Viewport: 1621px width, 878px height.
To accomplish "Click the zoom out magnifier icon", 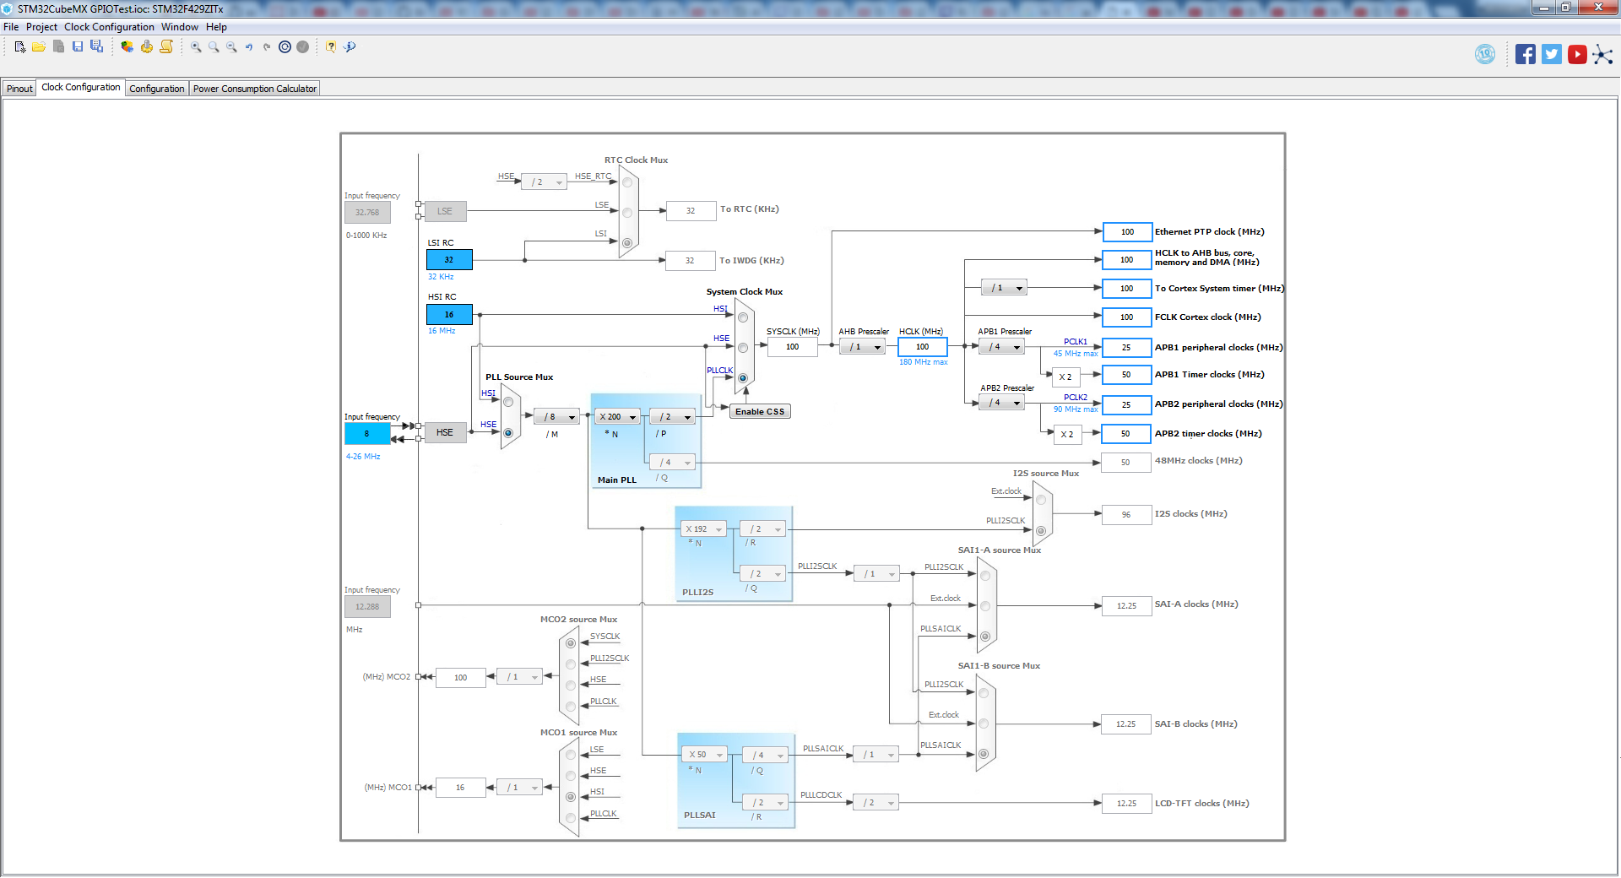I will tap(231, 47).
